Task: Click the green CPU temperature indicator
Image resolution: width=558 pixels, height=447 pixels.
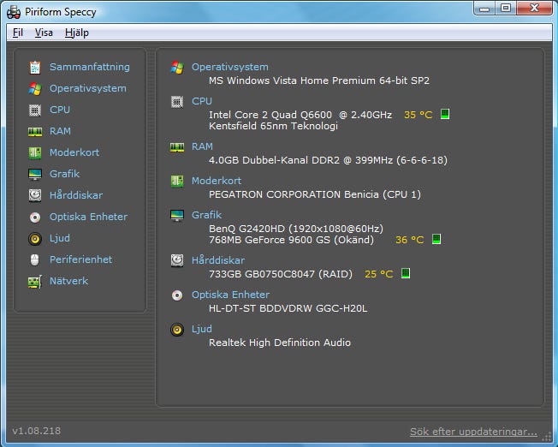Action: pos(445,114)
